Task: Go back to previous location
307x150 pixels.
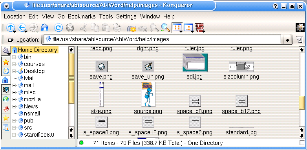Action: (x=22, y=27)
